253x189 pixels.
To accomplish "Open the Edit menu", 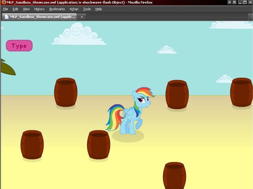I will tap(15, 9).
